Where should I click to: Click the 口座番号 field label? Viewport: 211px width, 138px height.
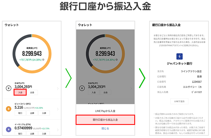pyautogui.click(x=162, y=82)
